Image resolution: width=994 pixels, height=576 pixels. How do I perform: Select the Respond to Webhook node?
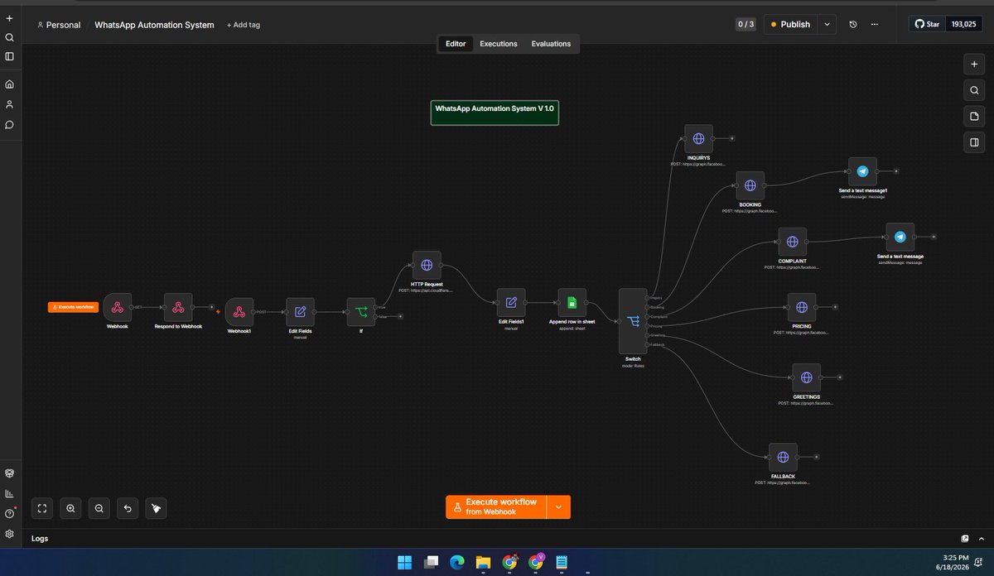point(178,307)
